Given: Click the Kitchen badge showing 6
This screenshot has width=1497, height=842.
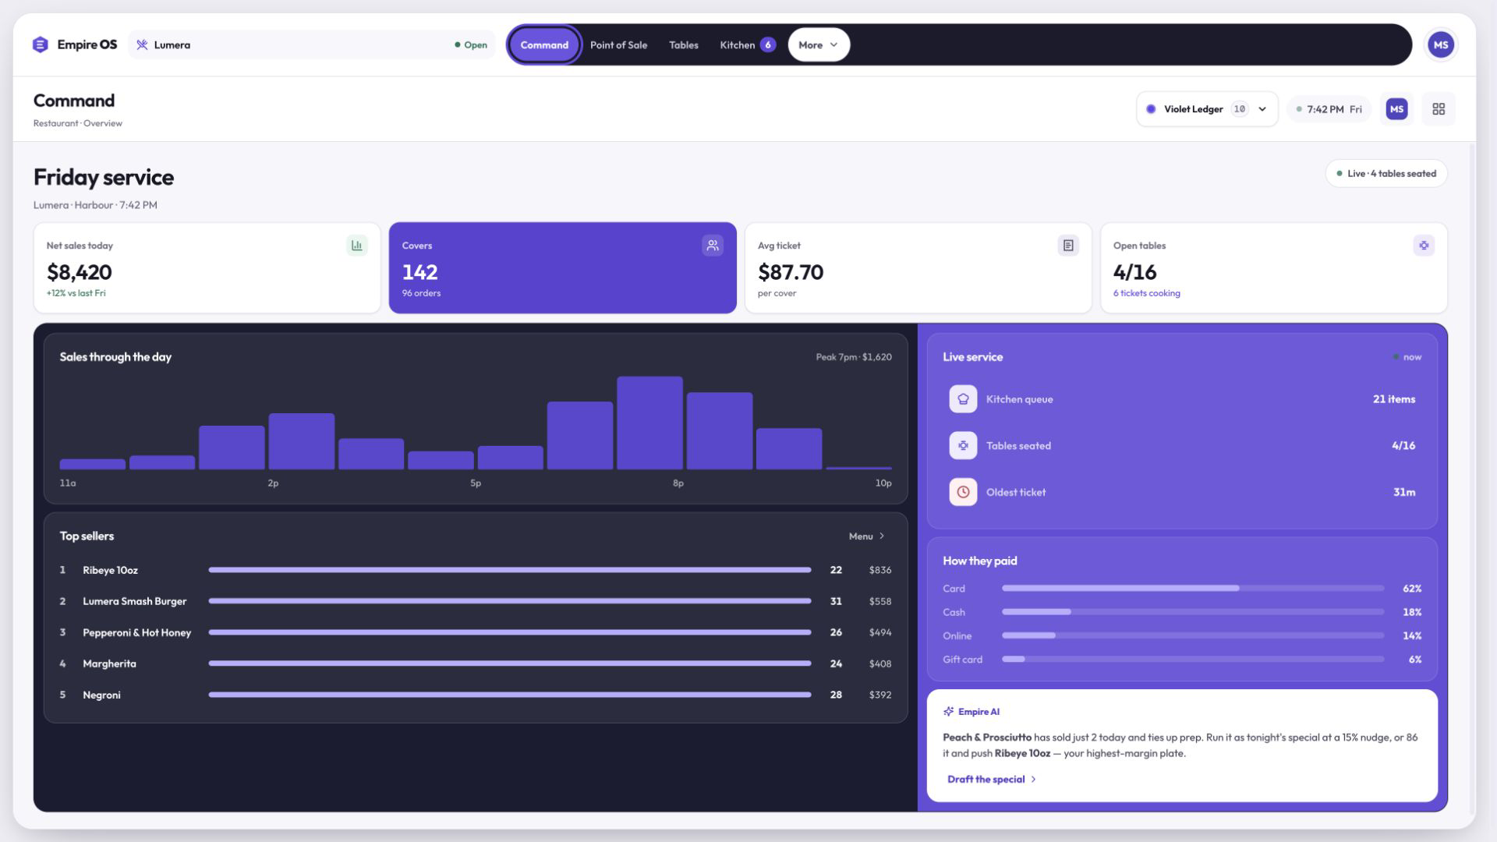Looking at the screenshot, I should 768,44.
